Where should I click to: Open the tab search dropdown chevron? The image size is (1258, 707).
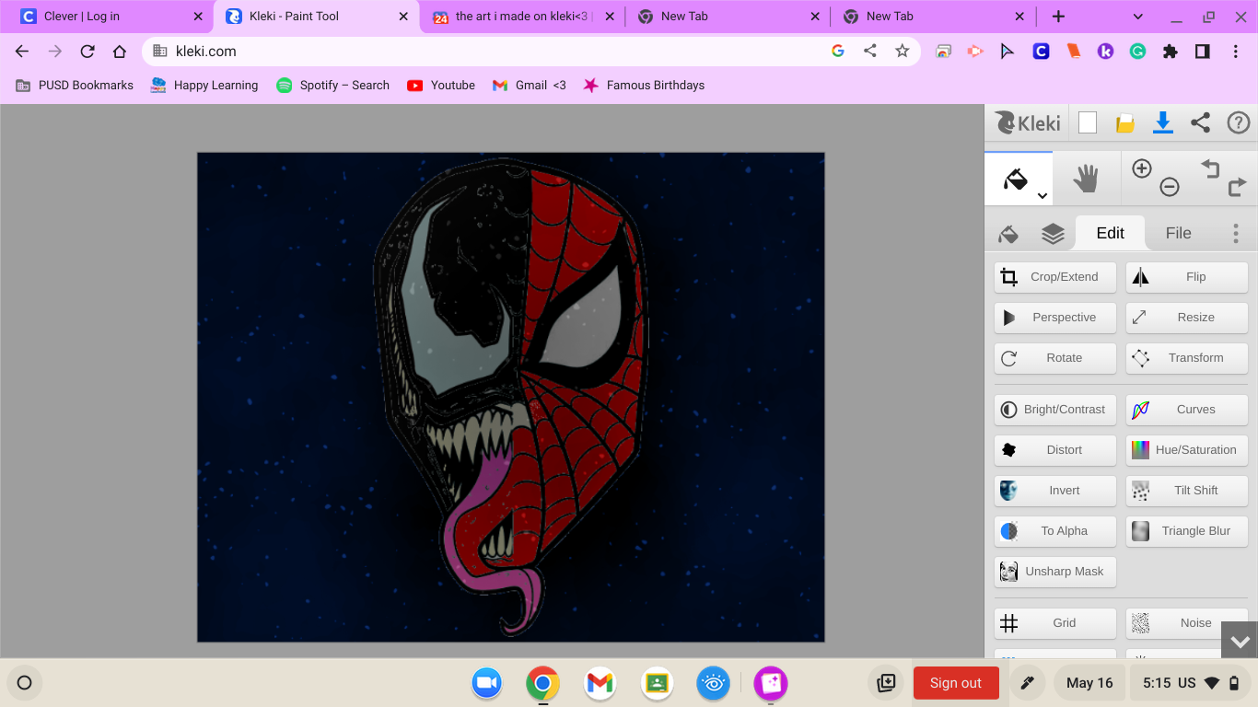(x=1137, y=17)
